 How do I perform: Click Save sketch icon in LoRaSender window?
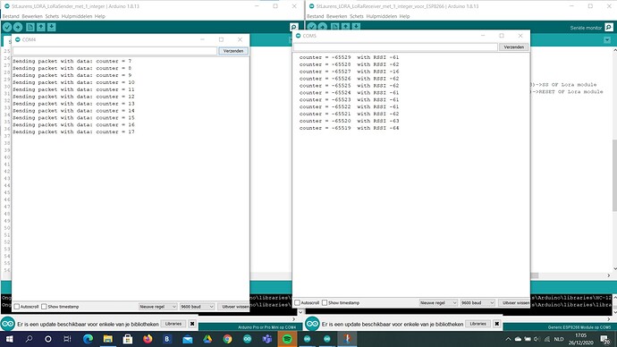point(52,27)
